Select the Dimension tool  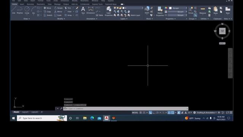point(91,10)
